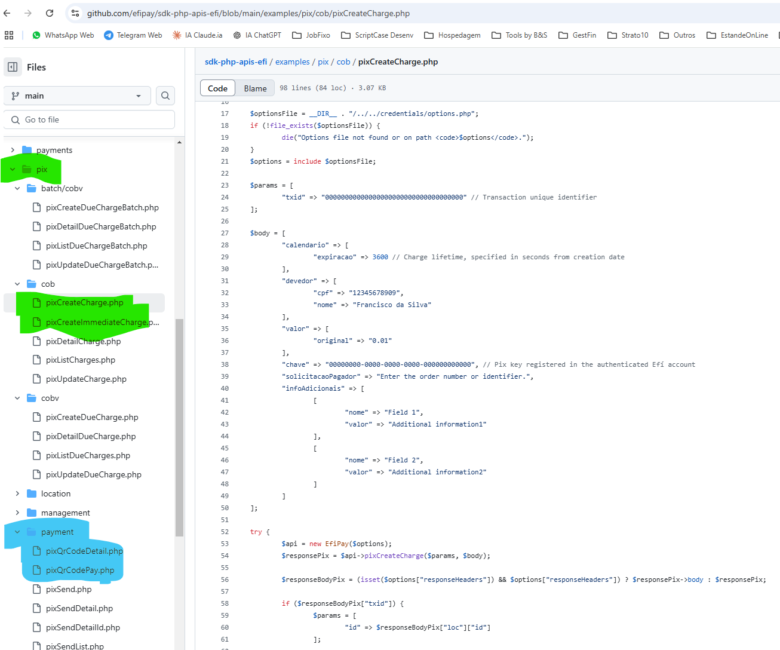Open pixDetailDueChargeBatch.php in the tree

point(101,226)
